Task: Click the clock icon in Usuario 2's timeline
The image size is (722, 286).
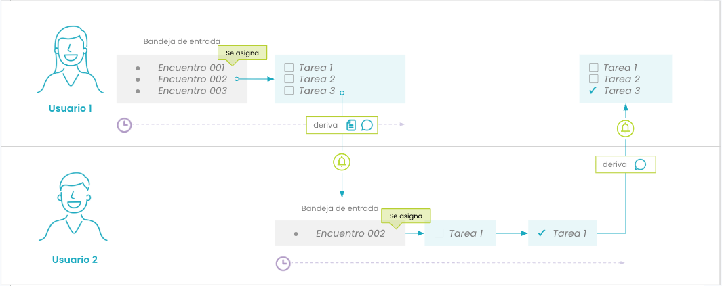Action: pyautogui.click(x=283, y=263)
